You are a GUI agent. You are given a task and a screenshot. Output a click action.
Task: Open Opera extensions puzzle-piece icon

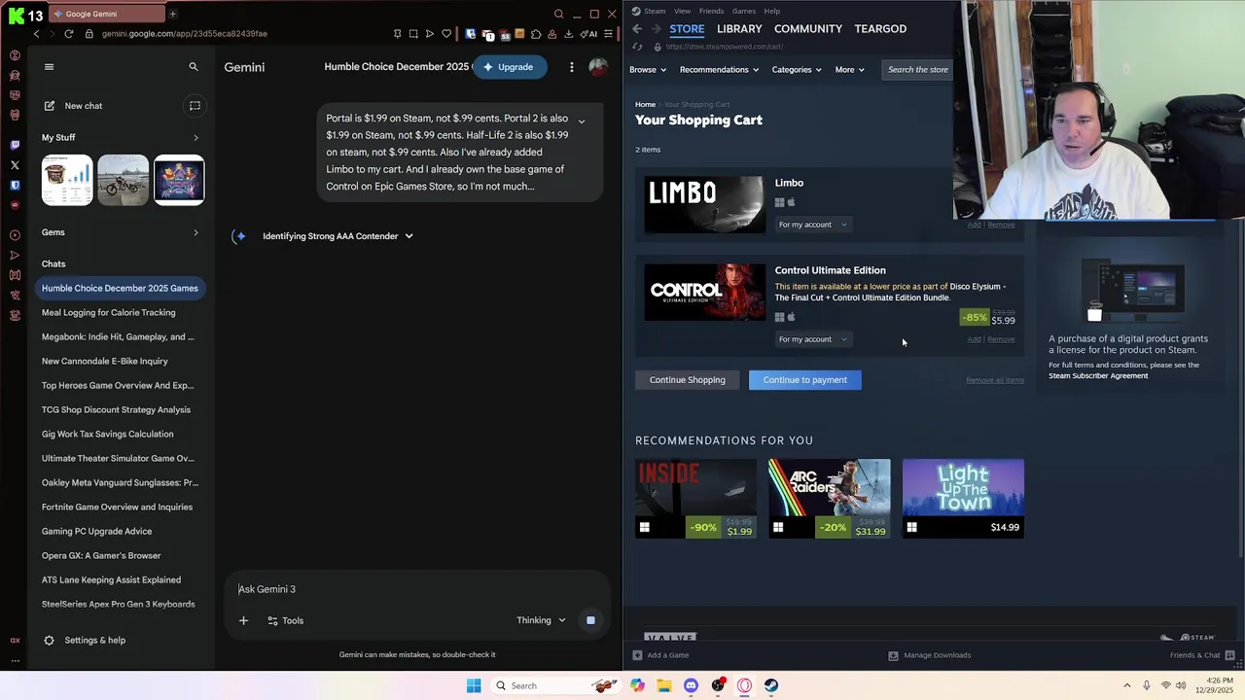(x=536, y=33)
